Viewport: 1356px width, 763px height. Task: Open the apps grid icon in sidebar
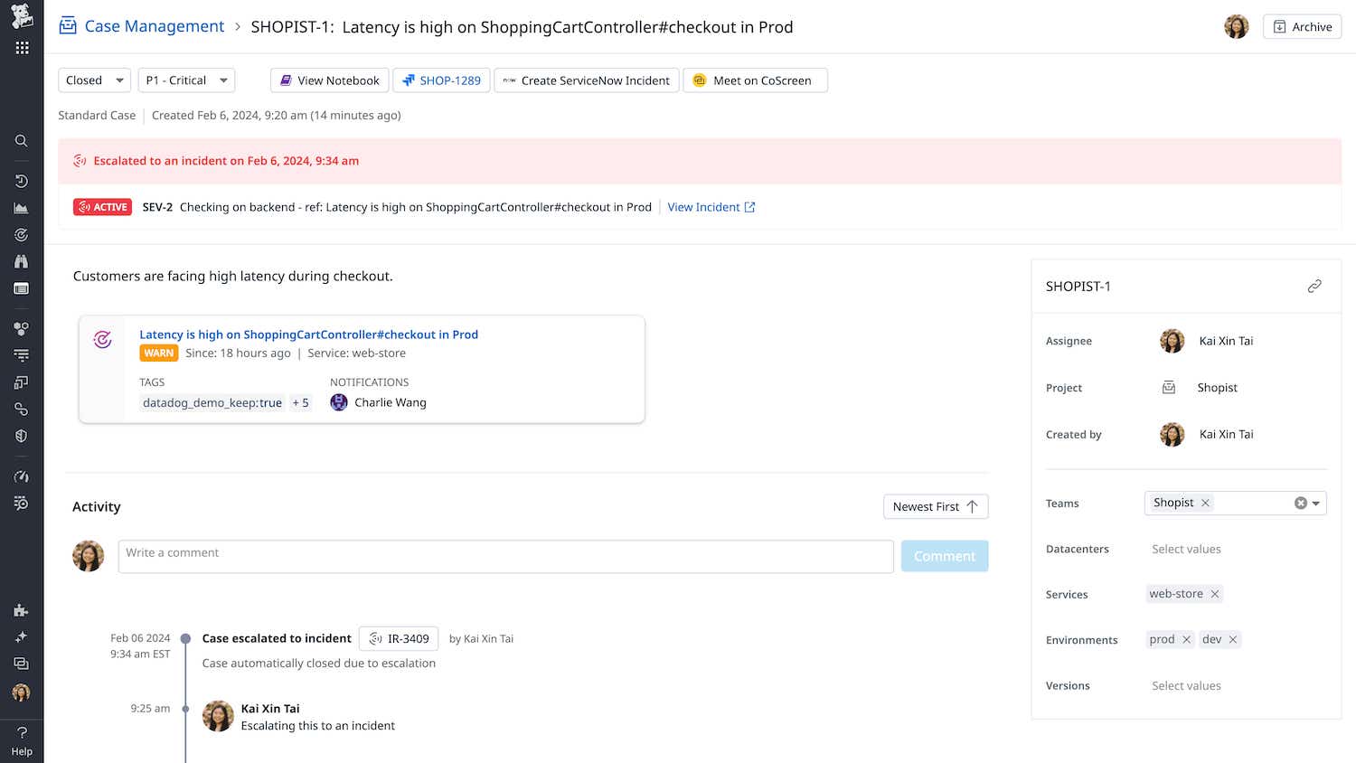tap(22, 48)
